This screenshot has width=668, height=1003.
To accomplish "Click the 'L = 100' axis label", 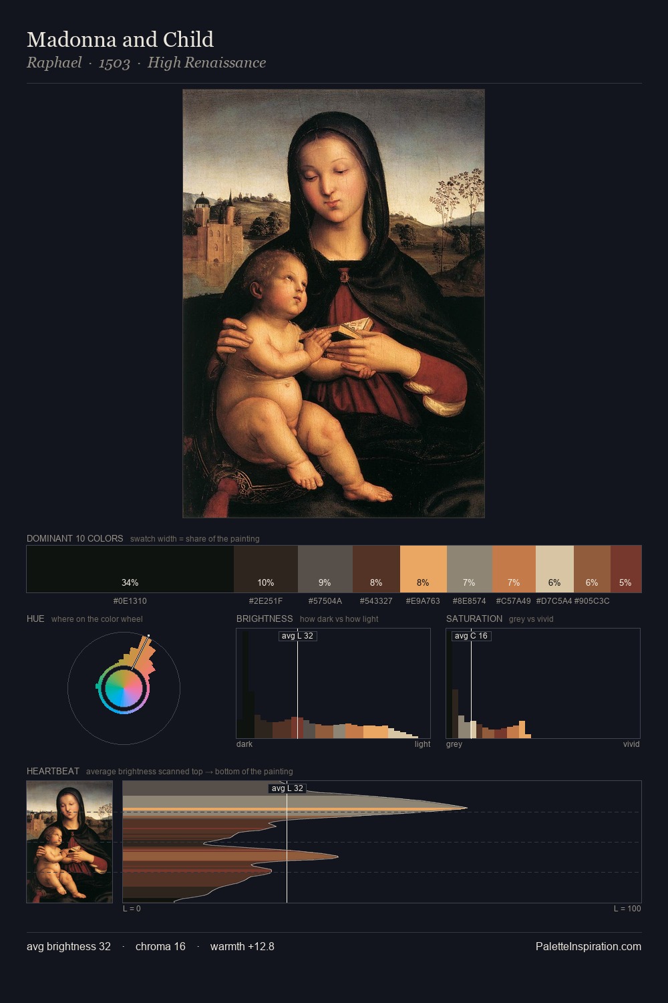I will 627,909.
